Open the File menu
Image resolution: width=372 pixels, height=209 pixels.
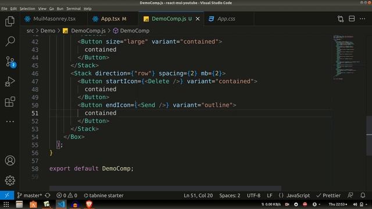coord(4,9)
